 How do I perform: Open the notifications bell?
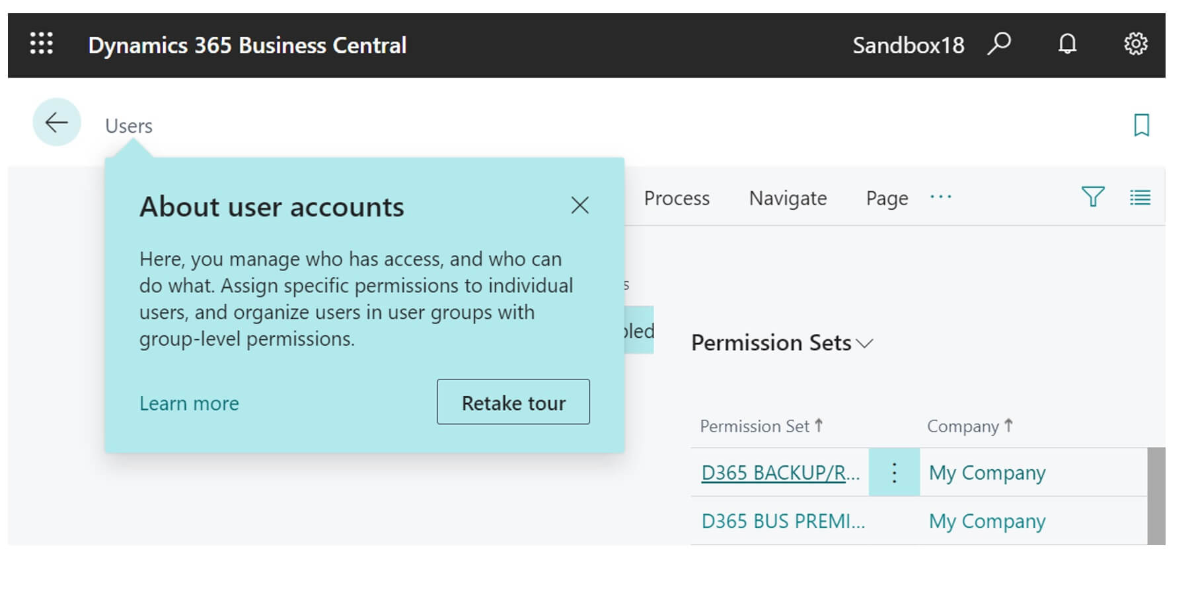(1067, 44)
